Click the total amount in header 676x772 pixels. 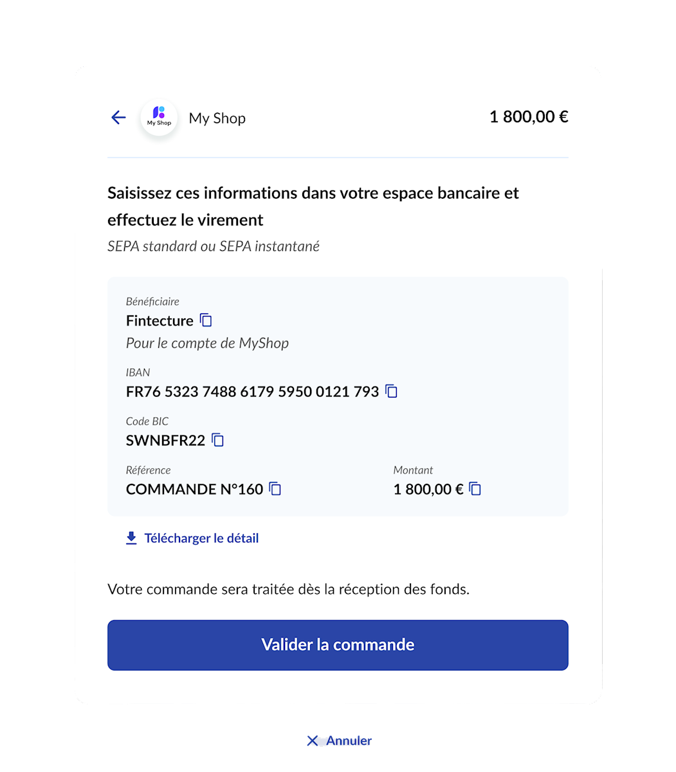coord(529,117)
